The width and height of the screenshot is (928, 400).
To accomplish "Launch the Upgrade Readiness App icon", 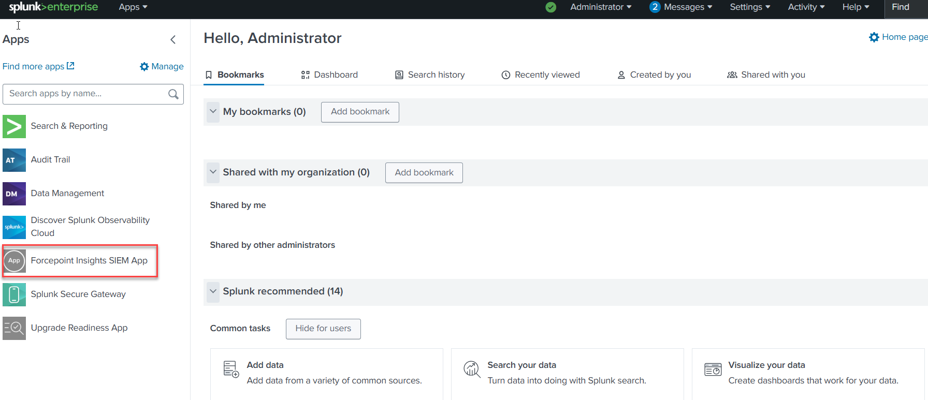I will click(x=14, y=328).
